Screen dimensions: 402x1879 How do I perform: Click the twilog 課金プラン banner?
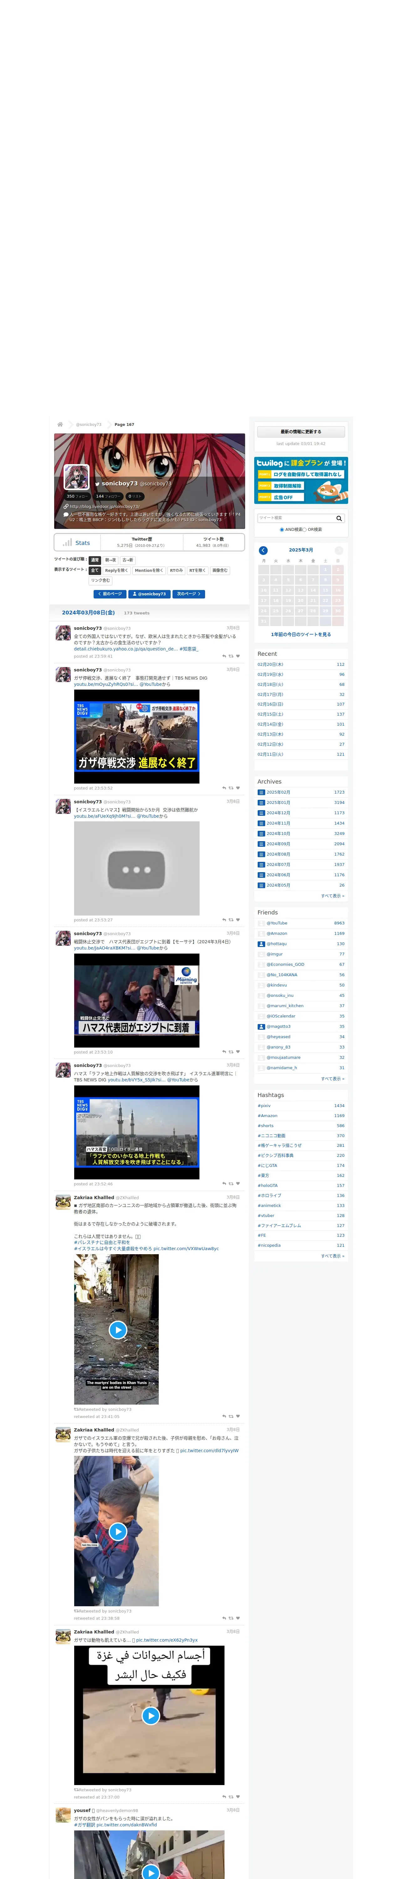pos(301,480)
